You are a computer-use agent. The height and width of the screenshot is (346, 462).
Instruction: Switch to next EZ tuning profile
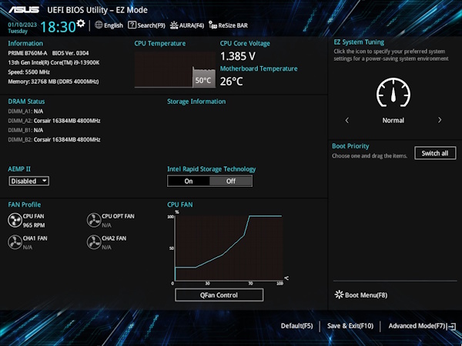[440, 120]
